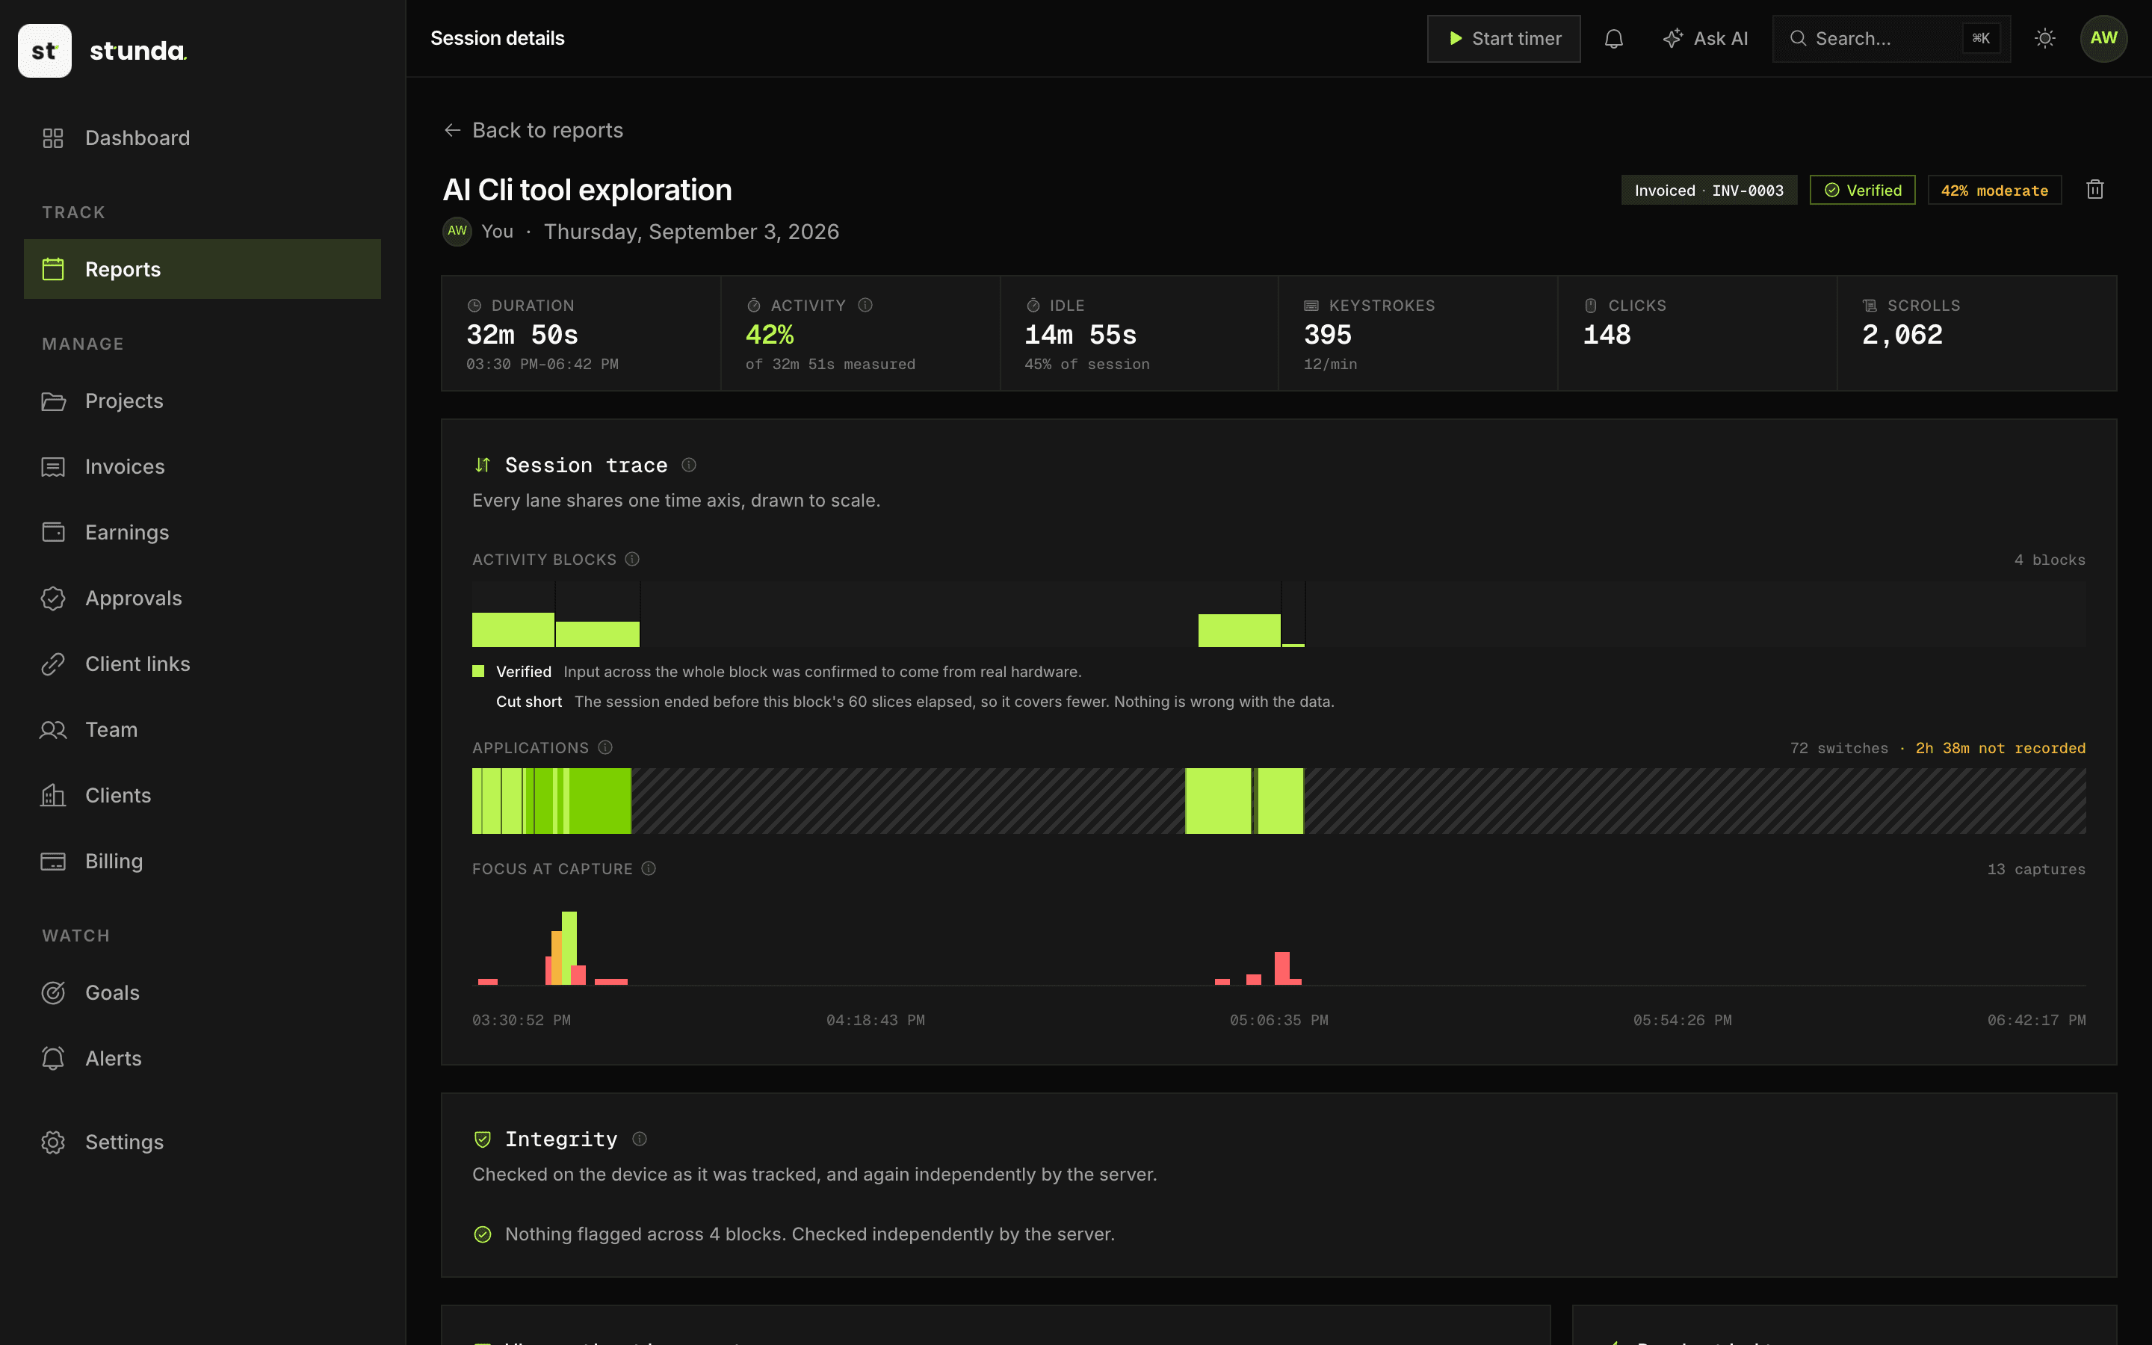Open Settings in the sidebar

click(x=202, y=1143)
